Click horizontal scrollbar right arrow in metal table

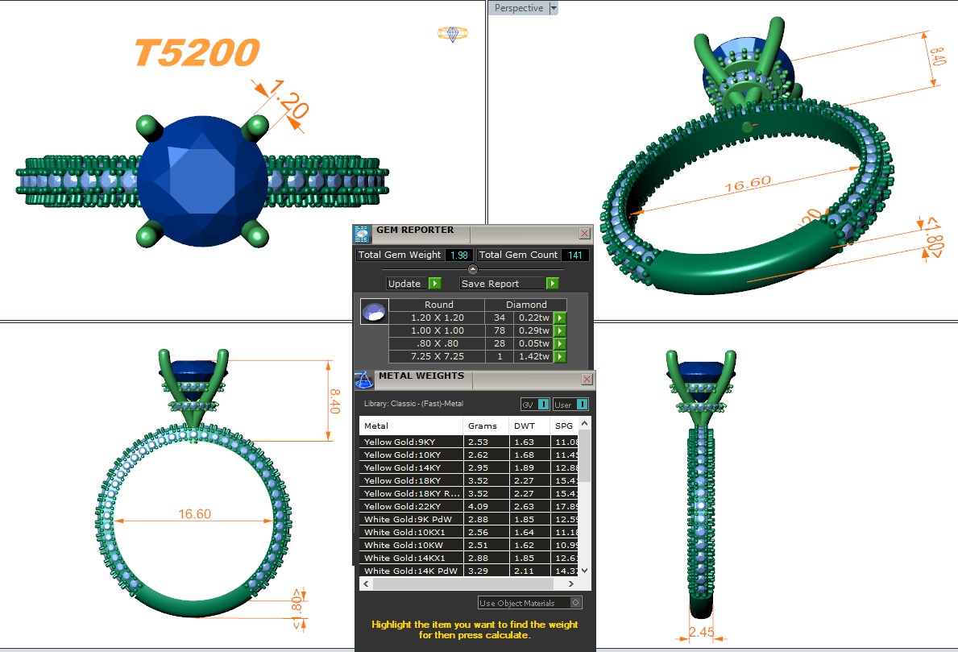pos(572,583)
